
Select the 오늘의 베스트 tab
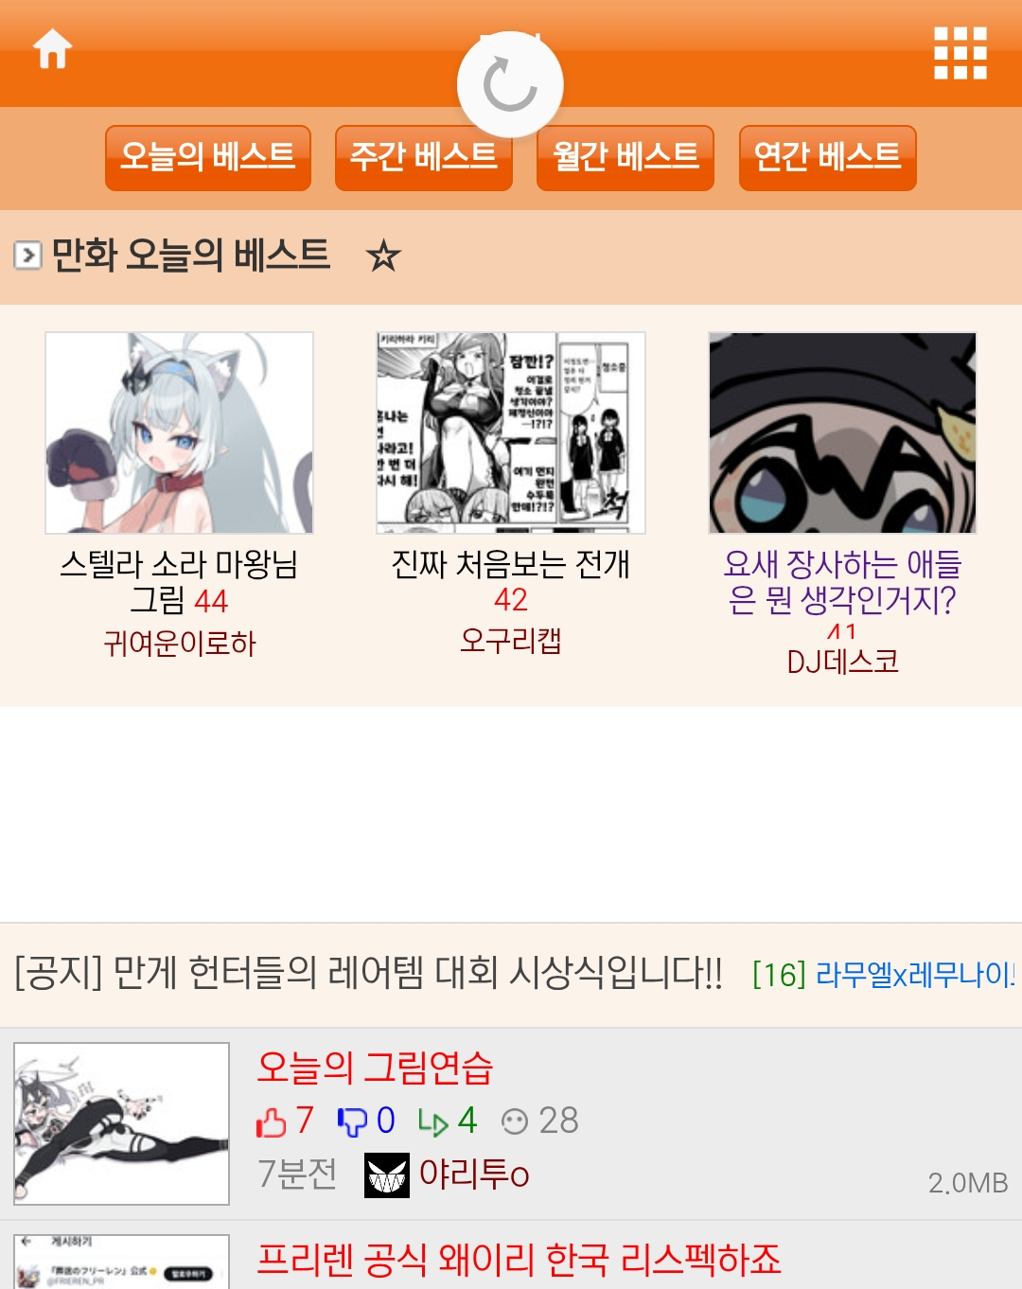[x=208, y=158]
